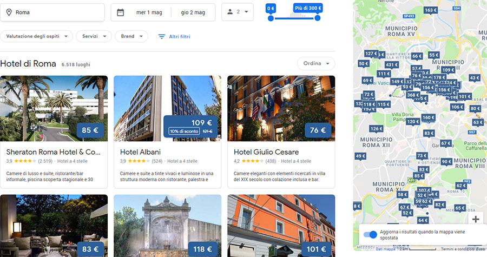Click the 118 € hotel price badge

pos(202,249)
